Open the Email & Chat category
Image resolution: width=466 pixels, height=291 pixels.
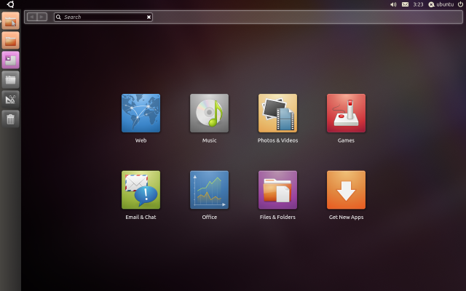tap(141, 190)
